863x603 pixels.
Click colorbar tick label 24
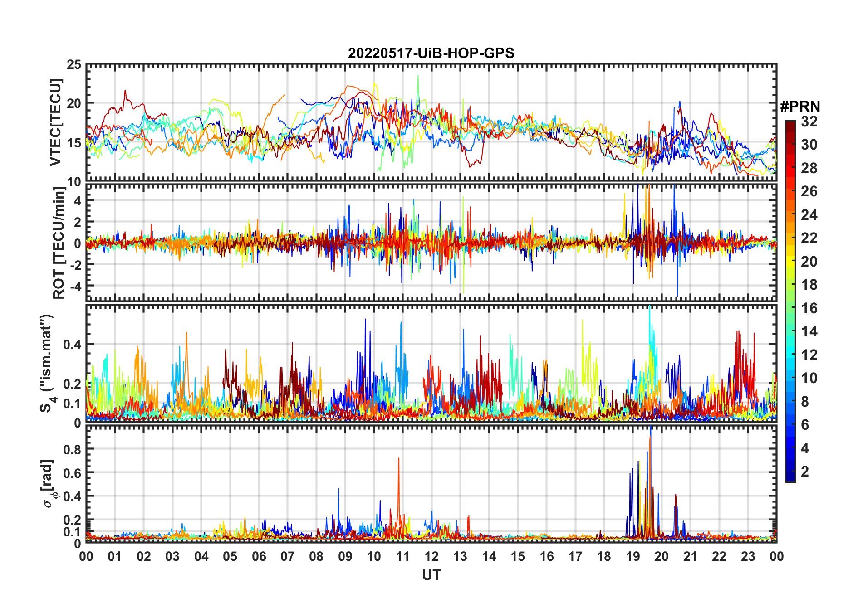tap(809, 215)
